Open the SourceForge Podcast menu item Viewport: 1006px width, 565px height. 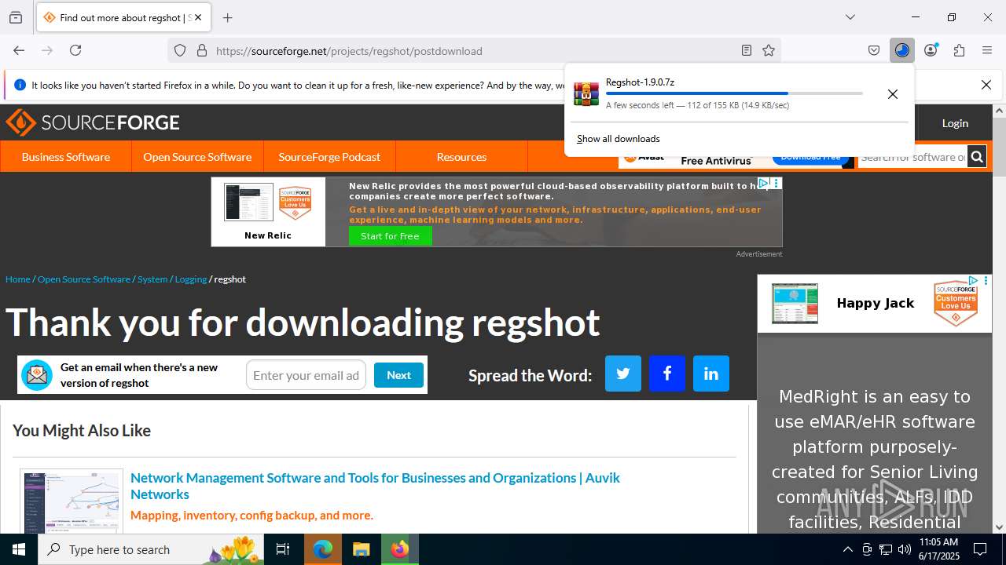click(x=329, y=157)
